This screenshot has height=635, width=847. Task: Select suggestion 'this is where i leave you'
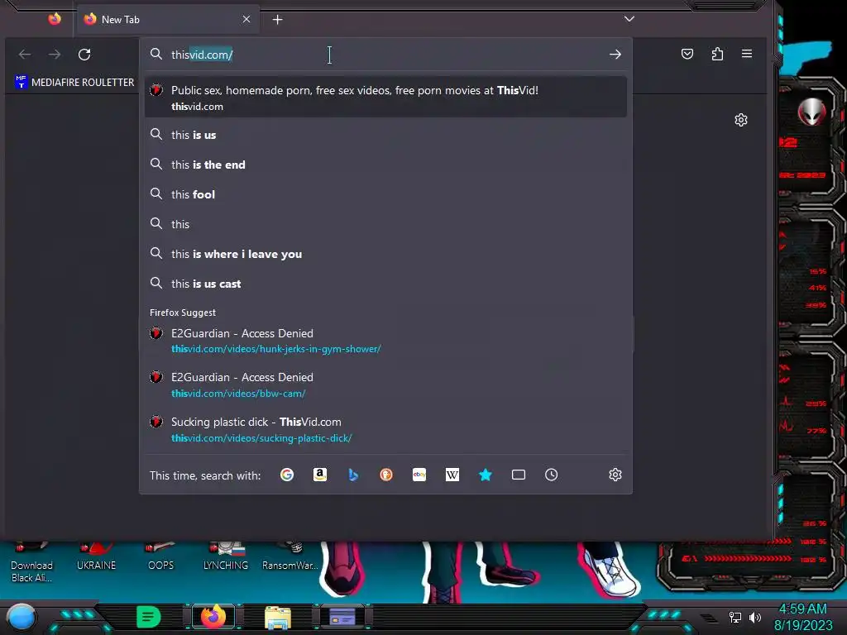coord(385,254)
